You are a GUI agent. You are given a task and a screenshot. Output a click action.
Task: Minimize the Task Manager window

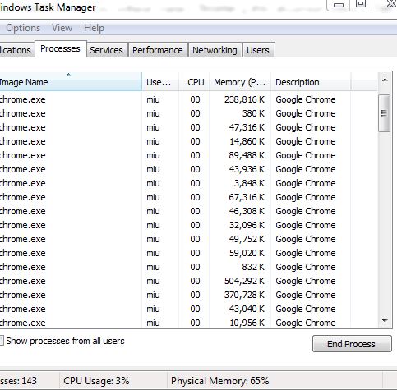click(339, 5)
